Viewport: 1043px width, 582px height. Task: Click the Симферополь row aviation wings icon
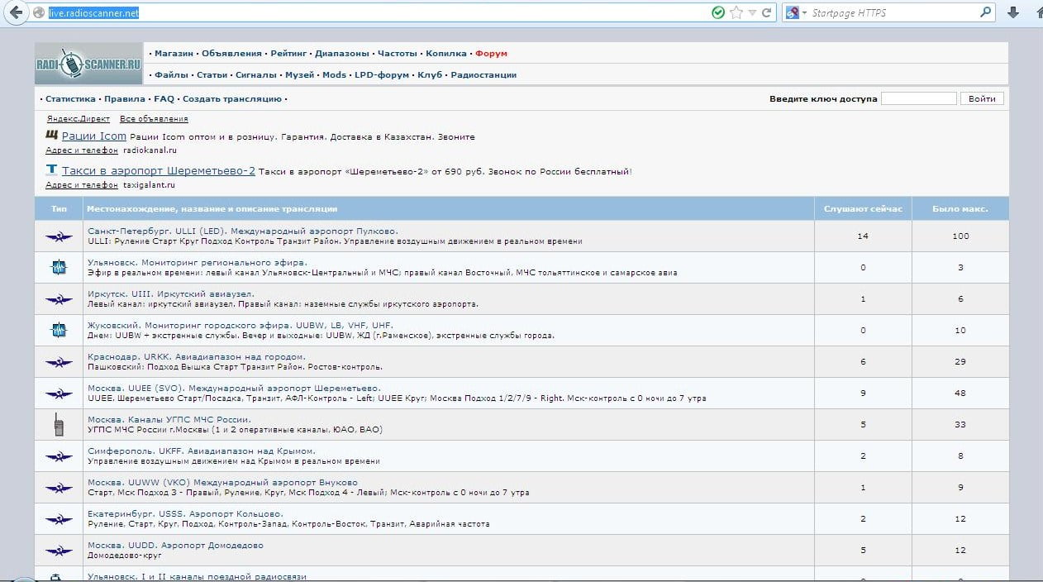pyautogui.click(x=59, y=456)
